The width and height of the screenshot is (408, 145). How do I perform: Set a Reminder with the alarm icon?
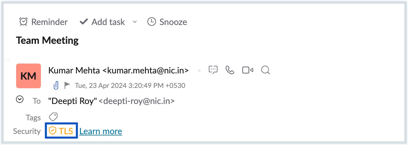pyautogui.click(x=43, y=22)
